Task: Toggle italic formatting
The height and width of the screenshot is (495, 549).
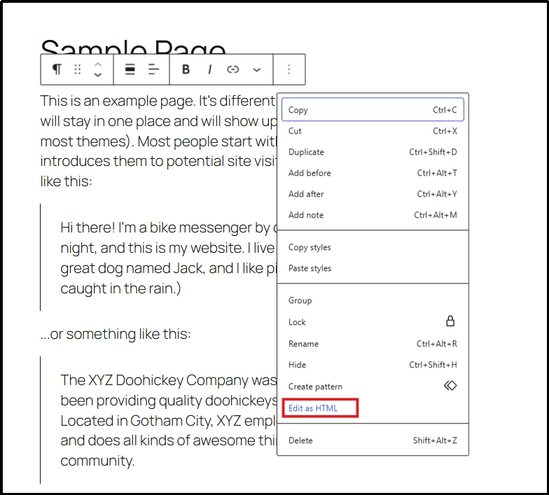Action: (x=209, y=69)
